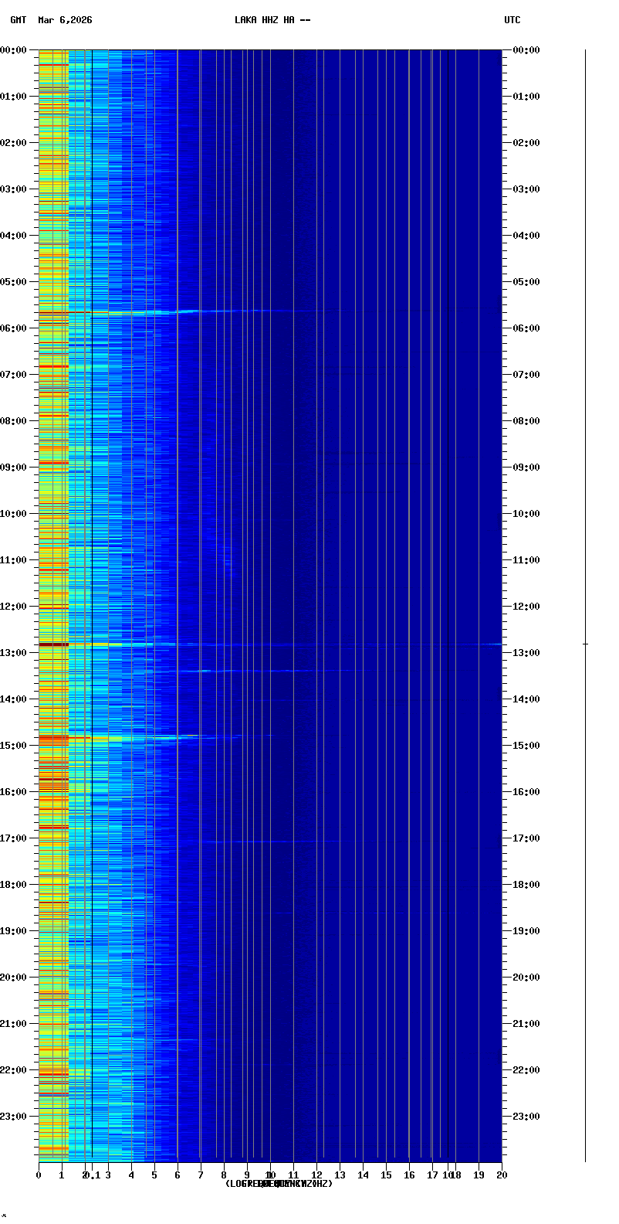
Task: Click the 15 Hz frequency axis label
Action: (386, 1175)
